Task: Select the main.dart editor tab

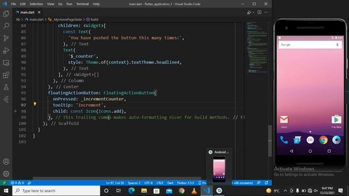Action: (x=27, y=12)
